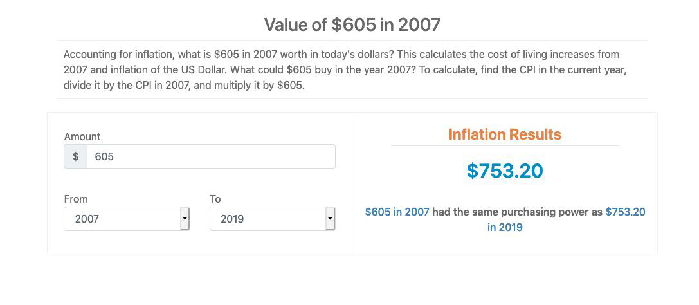Focus the Amount field containing 605
The image size is (699, 305).
210,156
